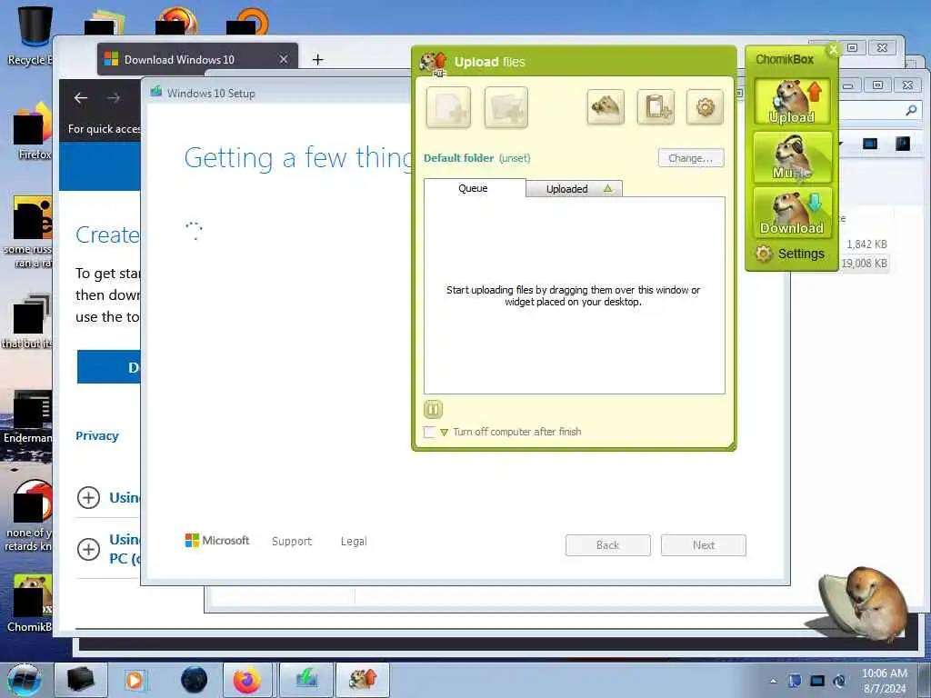Select the 1,842 KB file size entry
This screenshot has height=698, width=931.
(866, 244)
